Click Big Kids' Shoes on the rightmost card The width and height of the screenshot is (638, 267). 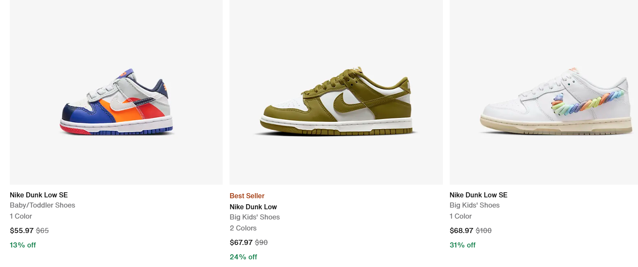coord(474,205)
